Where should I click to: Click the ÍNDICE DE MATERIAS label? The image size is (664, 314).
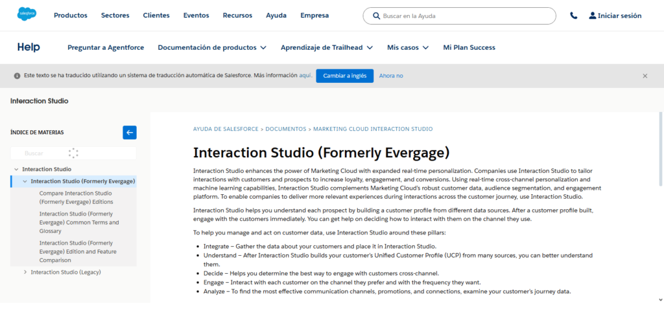pyautogui.click(x=37, y=132)
